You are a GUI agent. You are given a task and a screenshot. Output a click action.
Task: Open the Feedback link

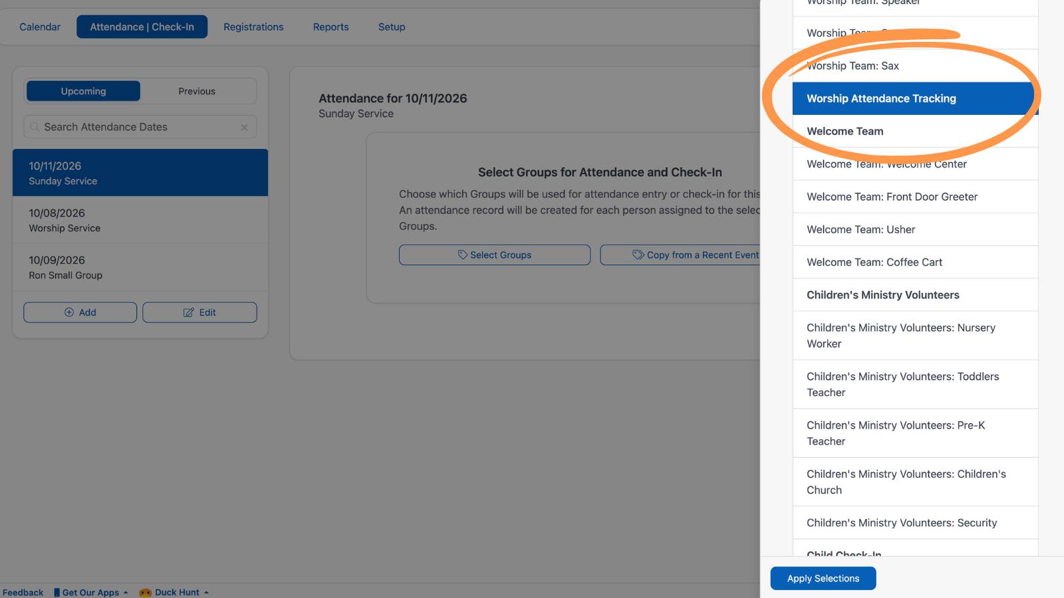pyautogui.click(x=23, y=592)
